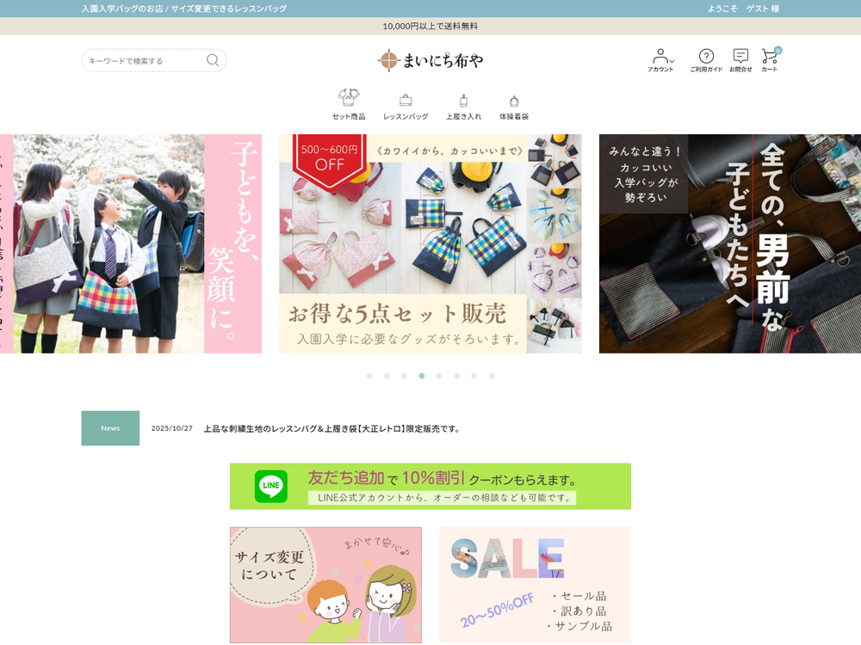
Task: Click the まいにち布や store logo
Action: pyautogui.click(x=430, y=60)
